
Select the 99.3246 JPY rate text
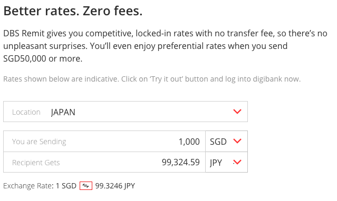pyautogui.click(x=115, y=186)
